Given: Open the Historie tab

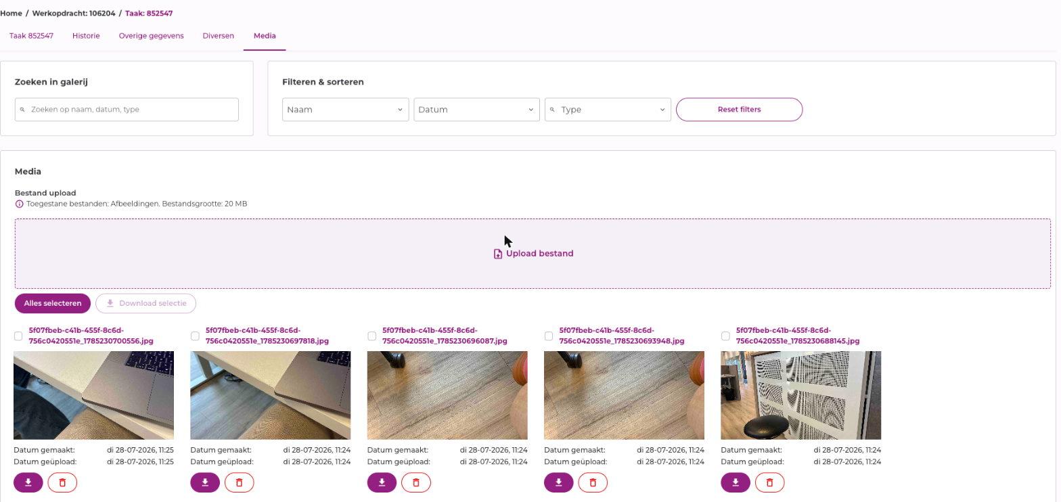Looking at the screenshot, I should tap(86, 36).
